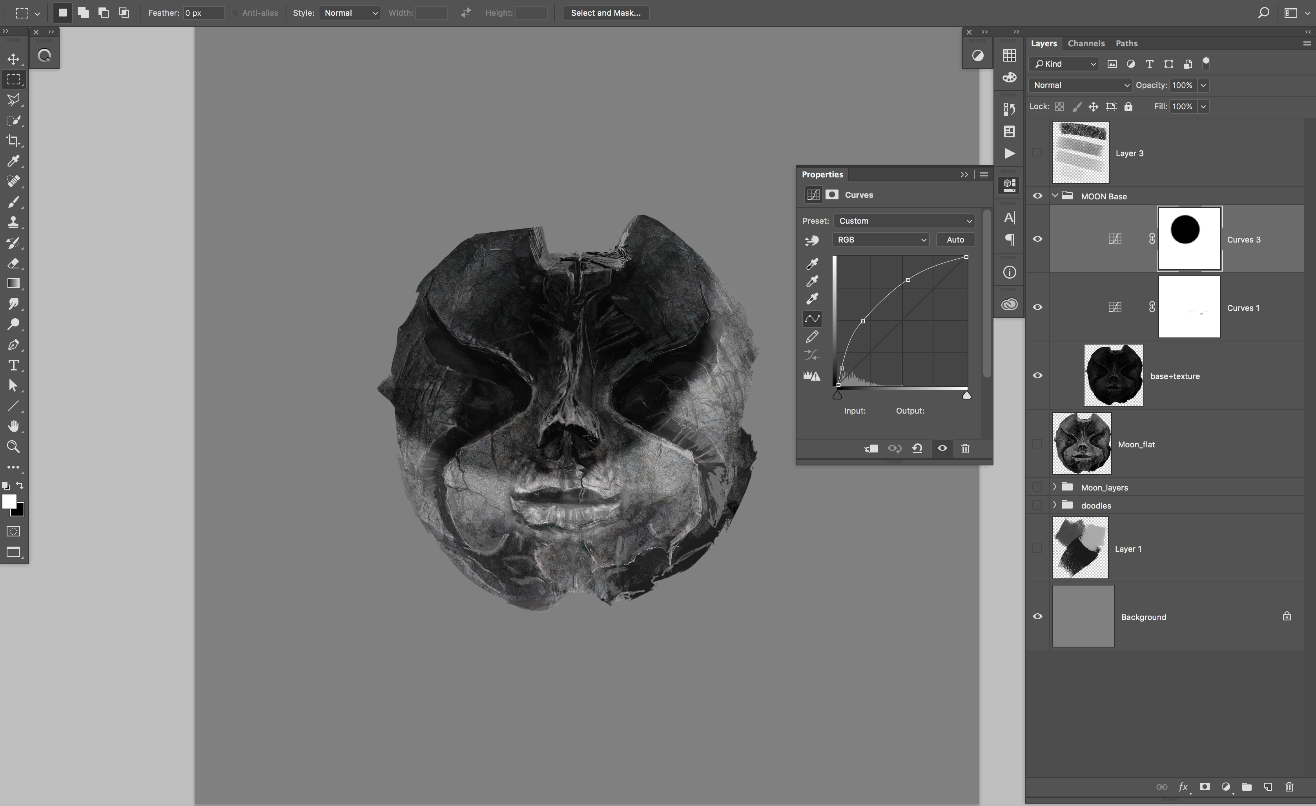Viewport: 1316px width, 806px height.
Task: Open the RGB channel dropdown
Action: (881, 240)
